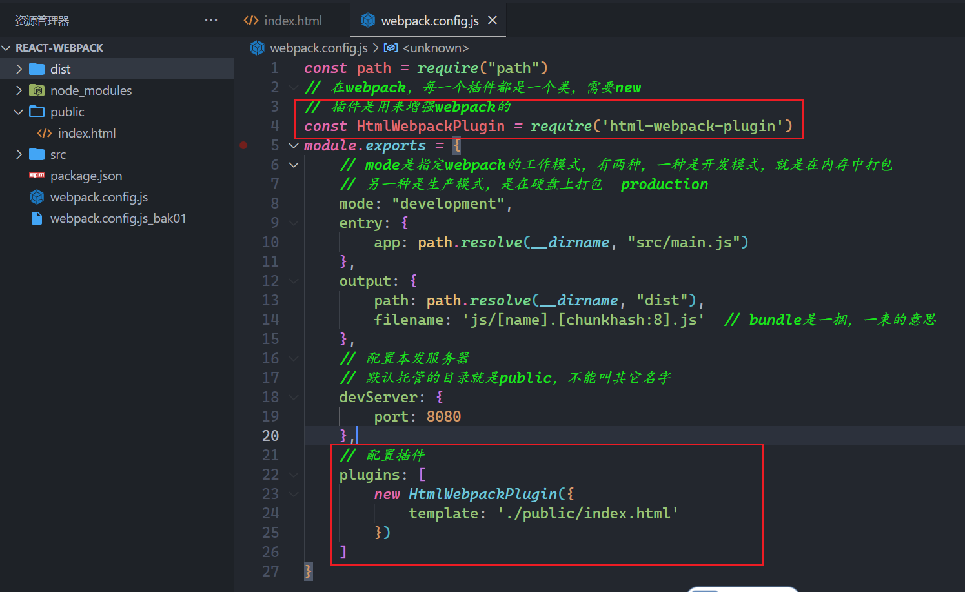This screenshot has width=965, height=592.
Task: Click the HTML file icon beside index.html in tree
Action: (x=45, y=133)
